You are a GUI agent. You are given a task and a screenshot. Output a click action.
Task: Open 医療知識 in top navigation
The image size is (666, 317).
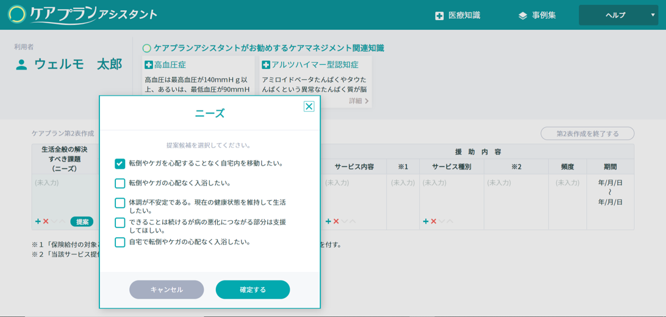pos(464,15)
